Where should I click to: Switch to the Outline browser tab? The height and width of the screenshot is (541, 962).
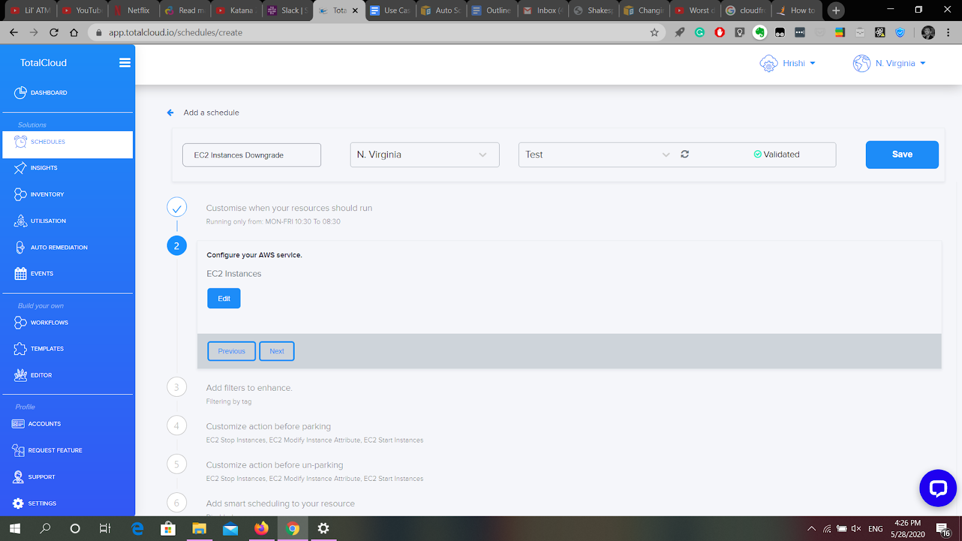click(492, 10)
